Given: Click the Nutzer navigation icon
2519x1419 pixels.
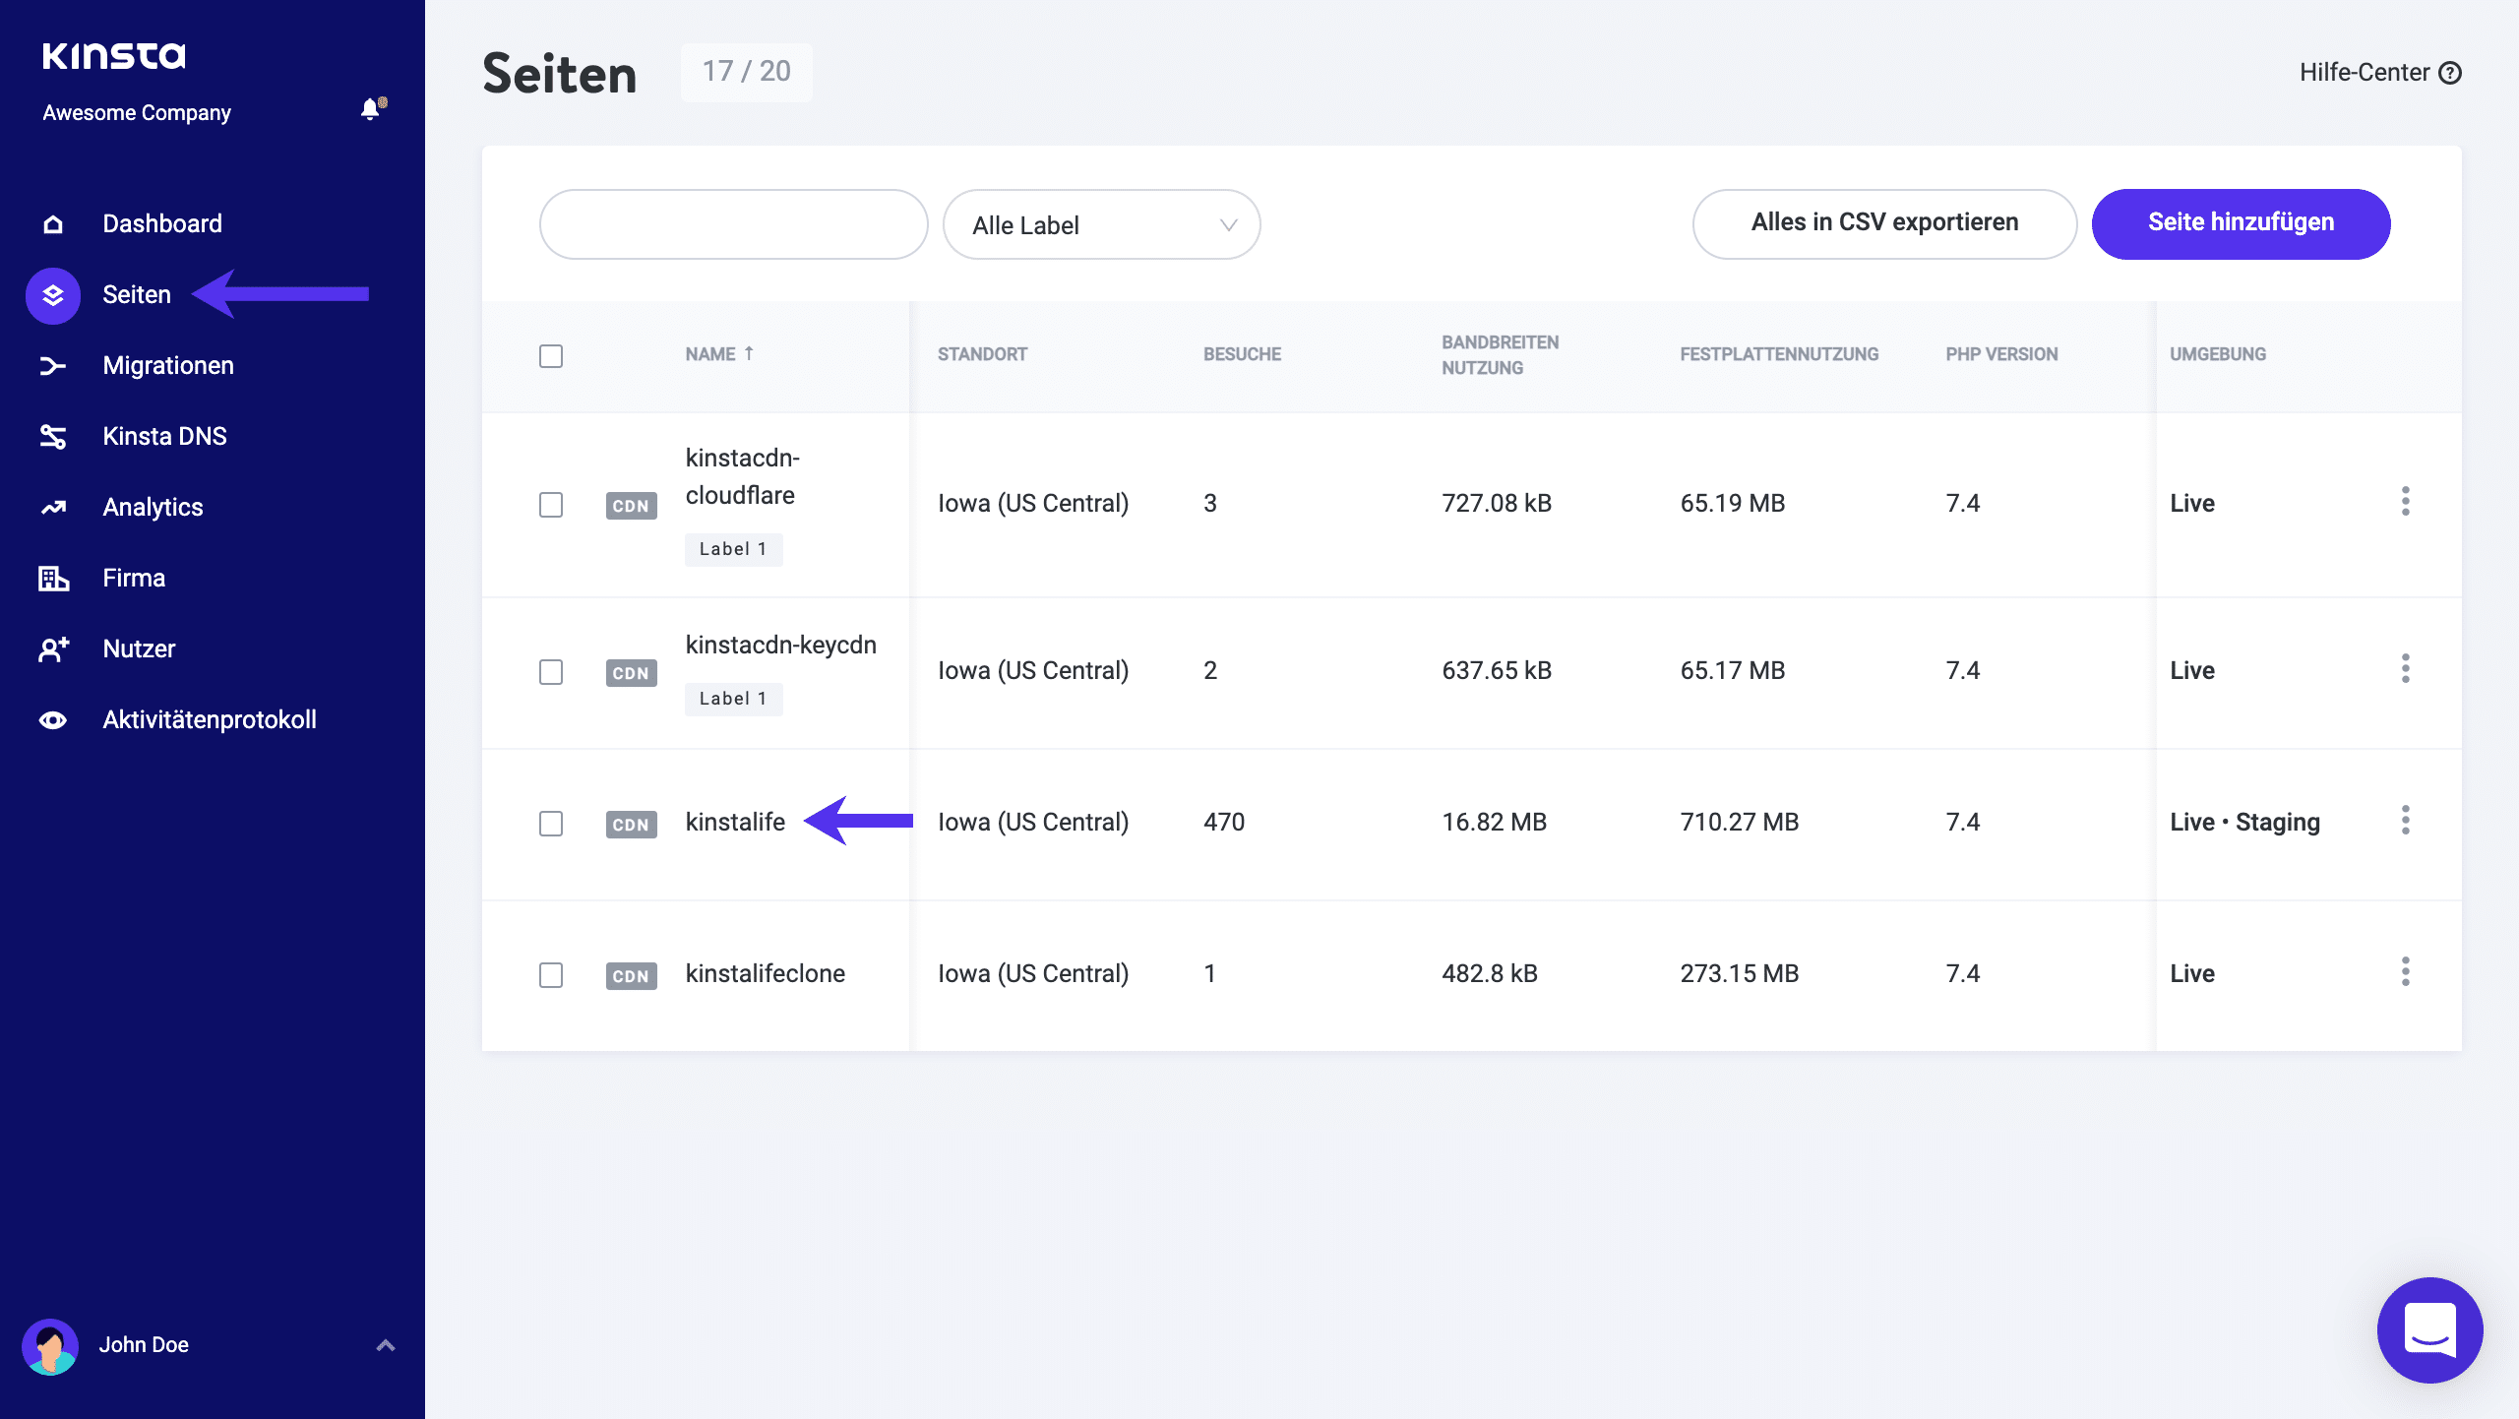Looking at the screenshot, I should (x=54, y=648).
